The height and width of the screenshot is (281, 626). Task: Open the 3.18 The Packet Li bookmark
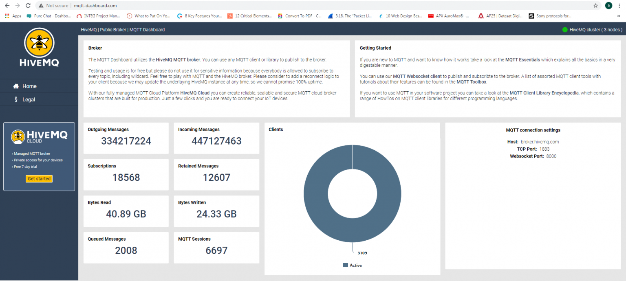coord(350,16)
